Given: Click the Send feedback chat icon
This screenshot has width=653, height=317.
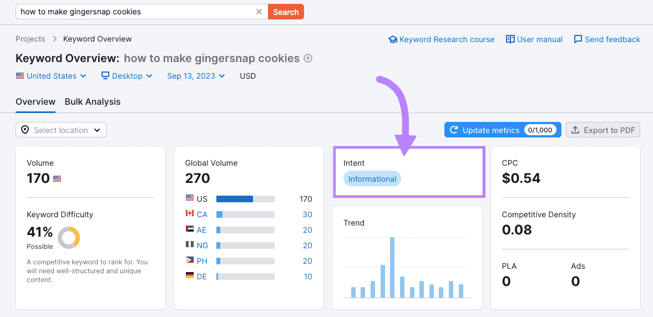Looking at the screenshot, I should (578, 39).
